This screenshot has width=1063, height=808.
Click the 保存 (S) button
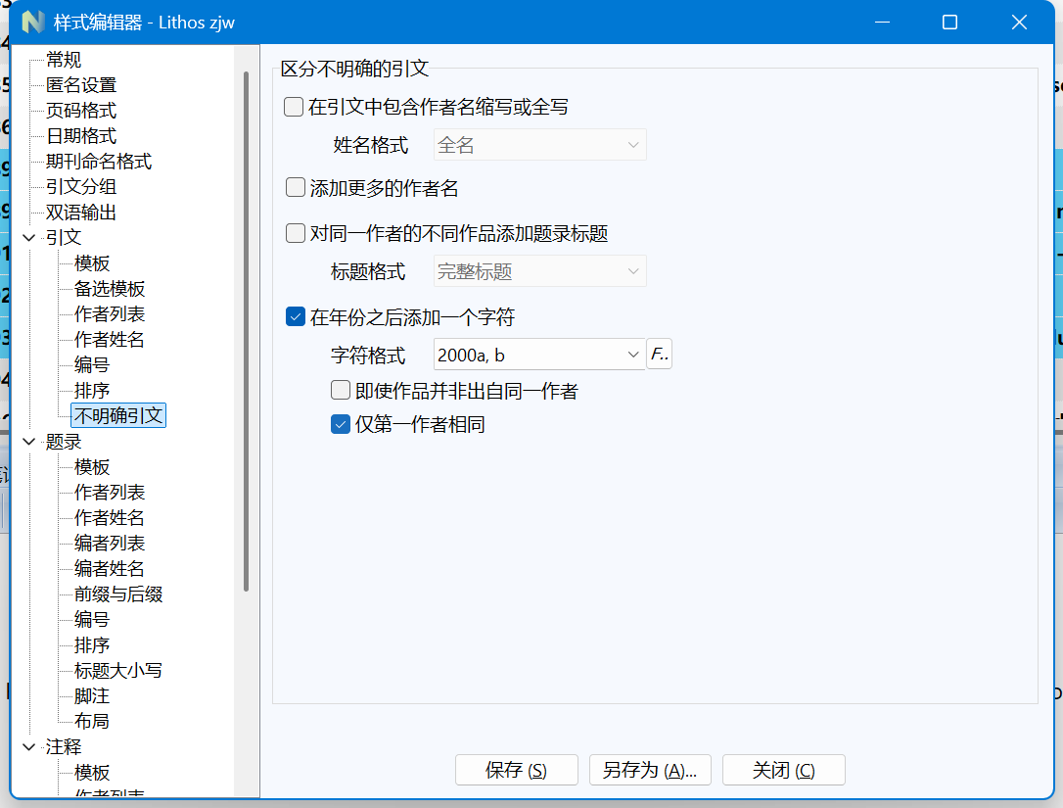pos(516,770)
